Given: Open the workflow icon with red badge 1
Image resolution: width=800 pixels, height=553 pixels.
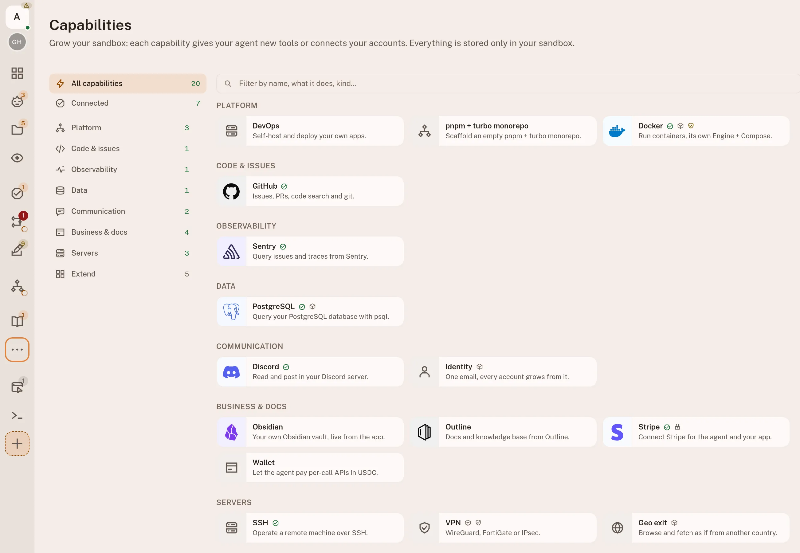Looking at the screenshot, I should click(17, 221).
